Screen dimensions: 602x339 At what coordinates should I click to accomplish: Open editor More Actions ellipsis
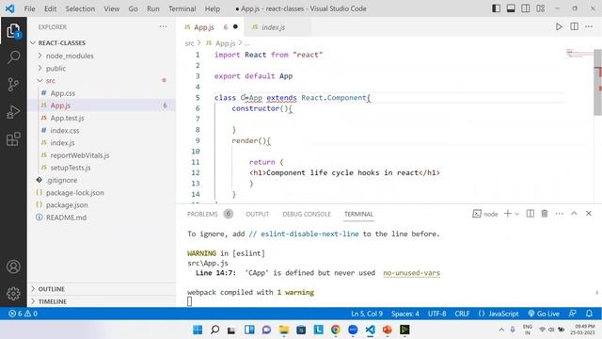(x=589, y=26)
